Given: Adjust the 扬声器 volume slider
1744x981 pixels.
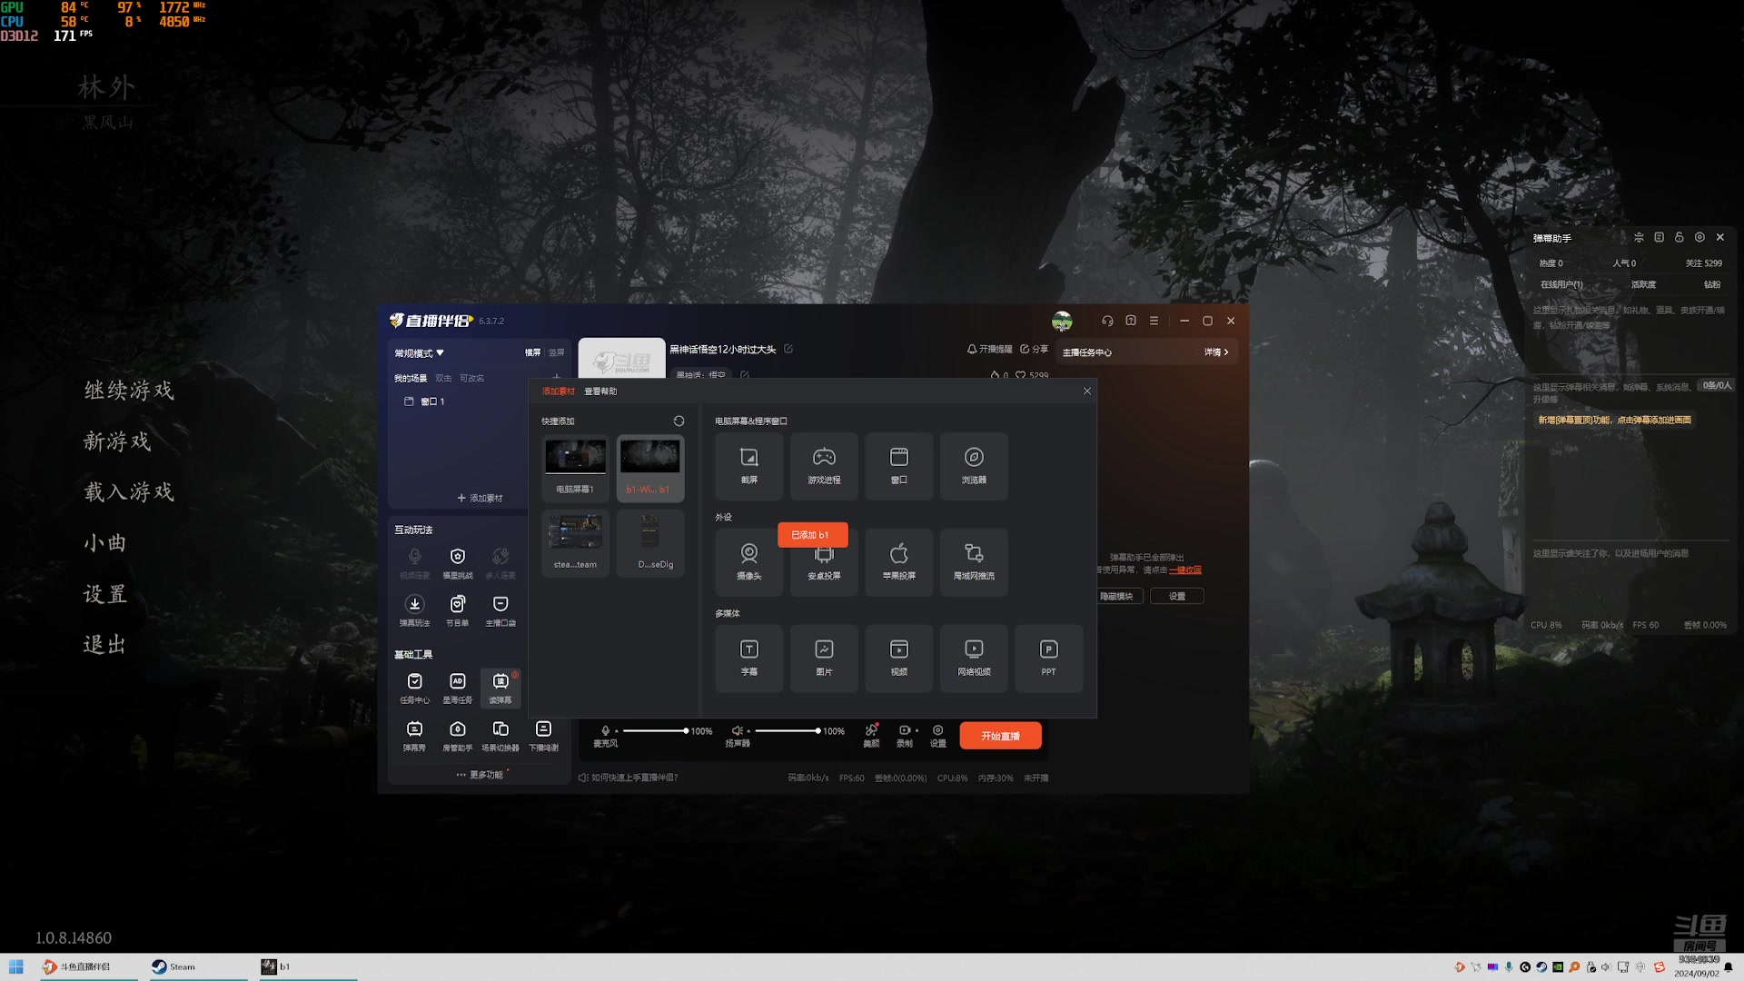Looking at the screenshot, I should pos(788,730).
